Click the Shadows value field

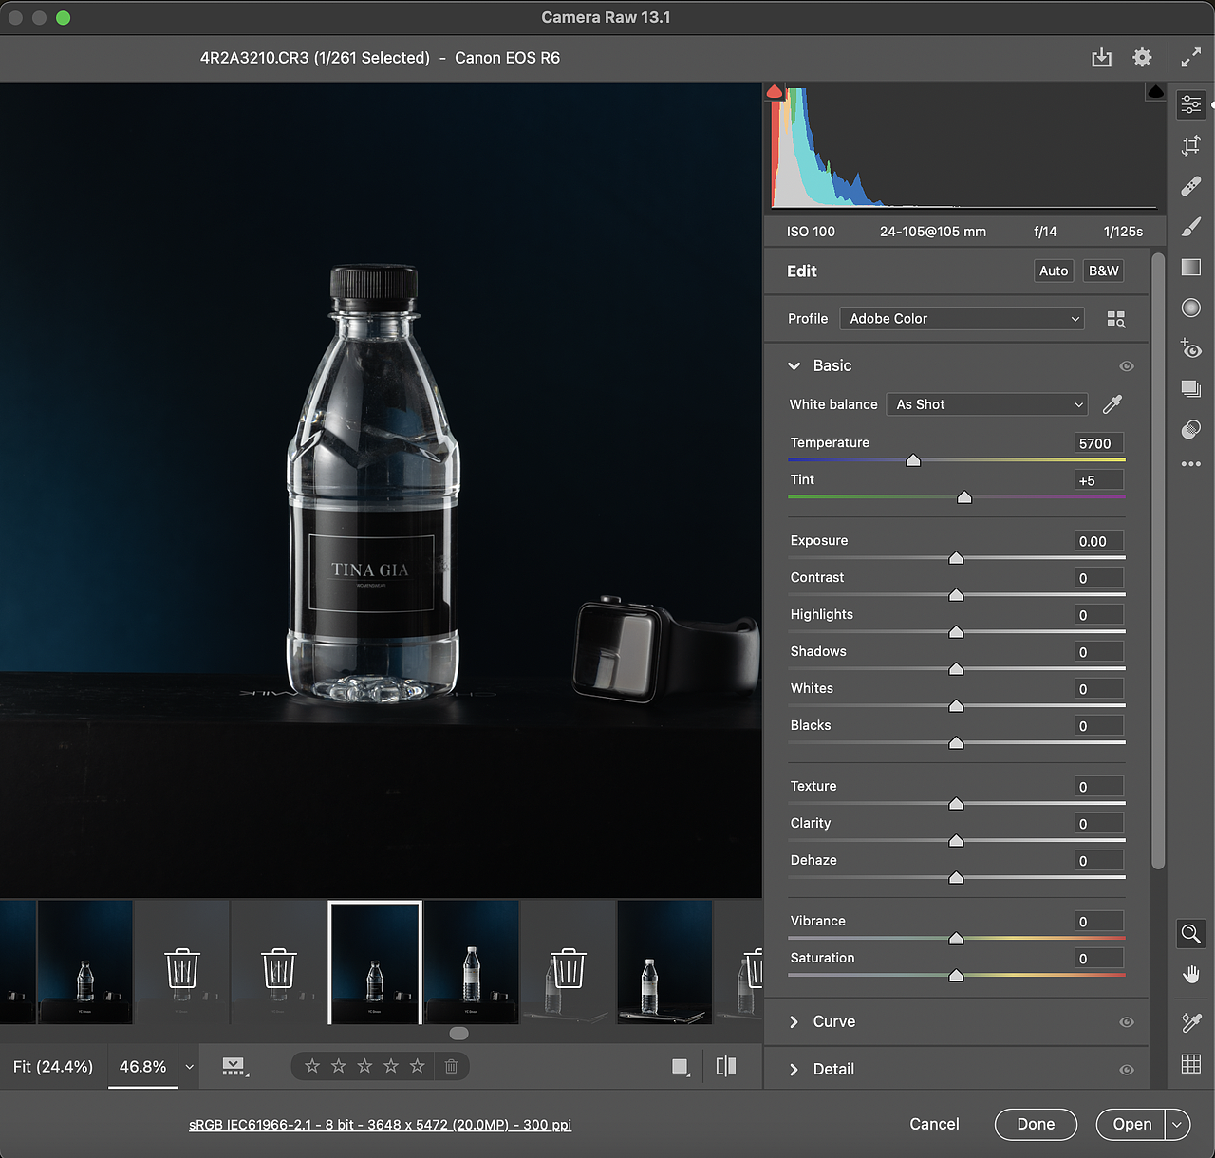(1099, 652)
